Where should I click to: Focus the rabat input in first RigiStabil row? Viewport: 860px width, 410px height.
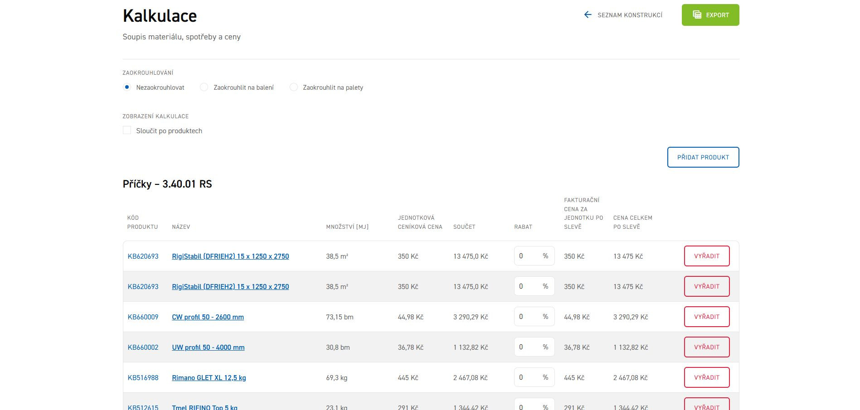click(x=528, y=256)
